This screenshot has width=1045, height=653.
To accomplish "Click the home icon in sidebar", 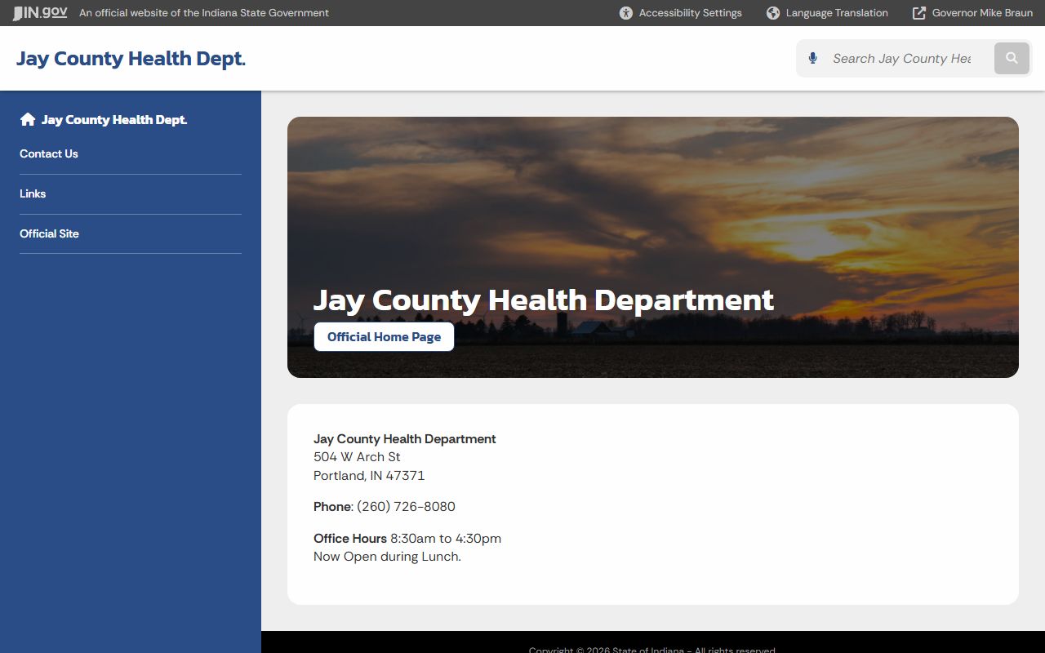I will coord(28,119).
